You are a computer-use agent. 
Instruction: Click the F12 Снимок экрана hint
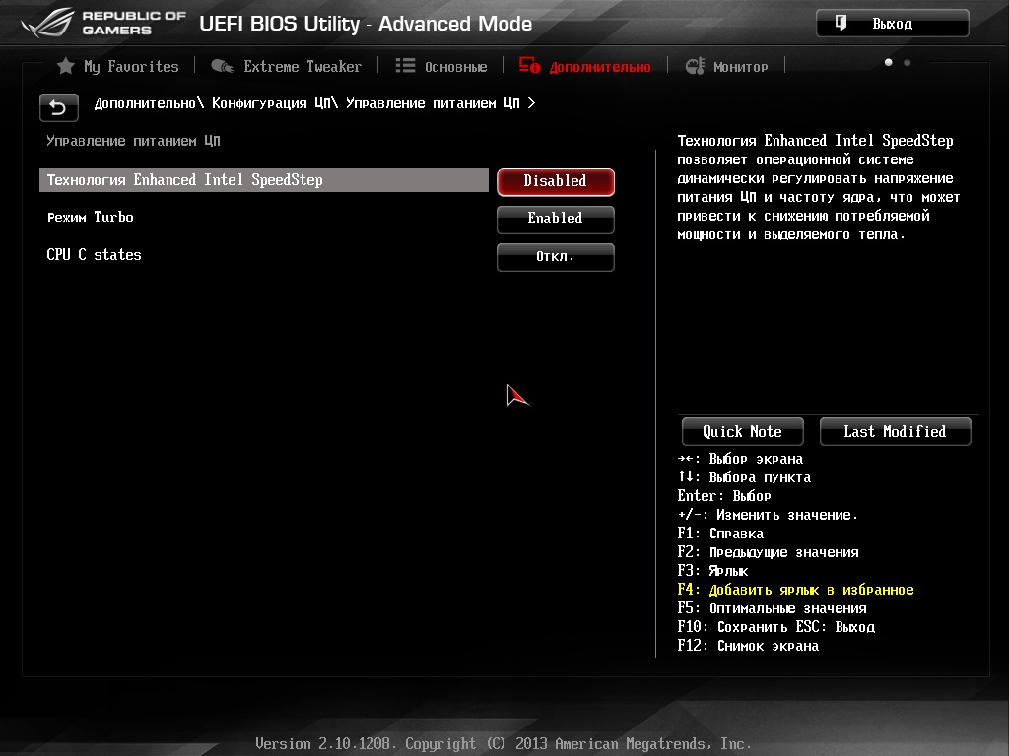tap(748, 646)
